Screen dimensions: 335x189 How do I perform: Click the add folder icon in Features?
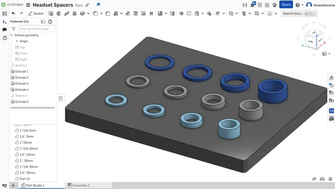coord(43,21)
